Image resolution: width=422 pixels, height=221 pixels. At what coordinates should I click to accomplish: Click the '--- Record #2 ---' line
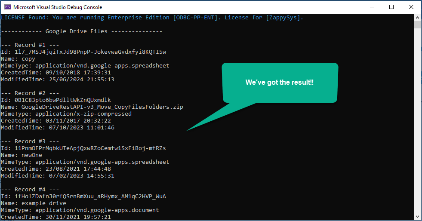pyautogui.click(x=30, y=93)
